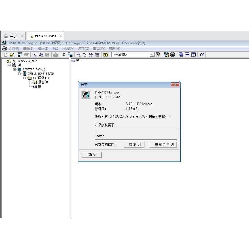This screenshot has height=249, width=249.
Task: Open the PLC menu
Action: (56, 49)
